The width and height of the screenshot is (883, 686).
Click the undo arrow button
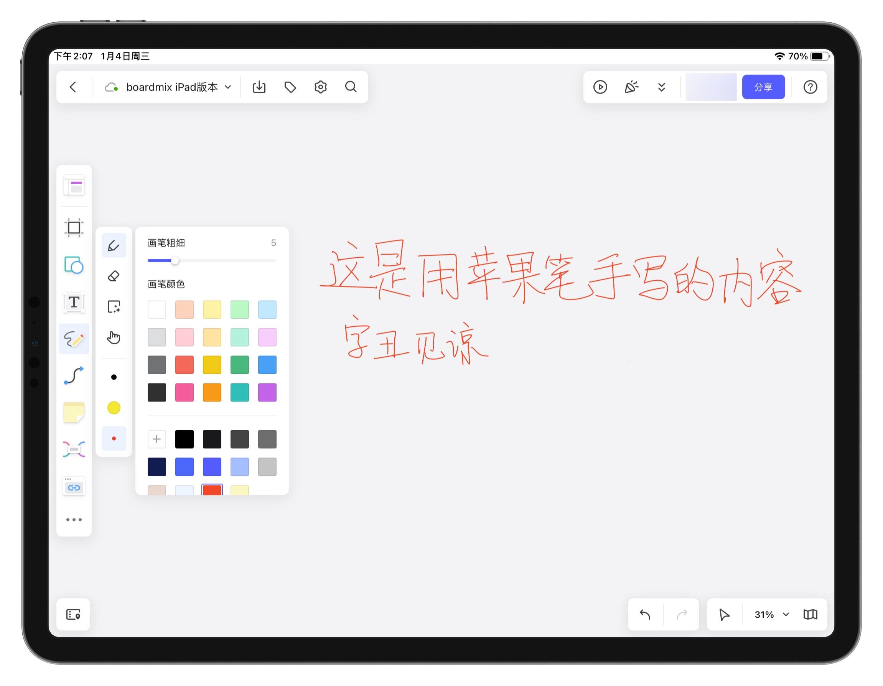pyautogui.click(x=644, y=614)
